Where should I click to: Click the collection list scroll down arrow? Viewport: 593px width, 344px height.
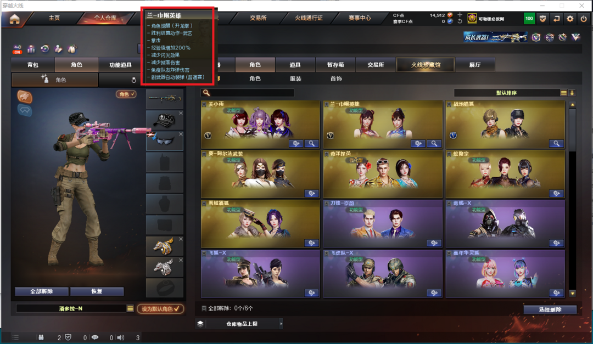click(572, 294)
